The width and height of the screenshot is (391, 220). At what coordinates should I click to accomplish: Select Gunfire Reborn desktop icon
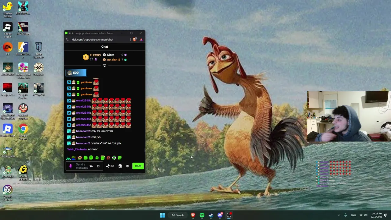(x=23, y=173)
